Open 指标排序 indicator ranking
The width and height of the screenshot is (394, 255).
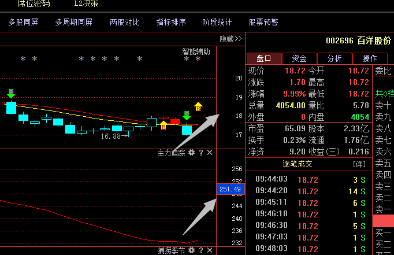(171, 22)
